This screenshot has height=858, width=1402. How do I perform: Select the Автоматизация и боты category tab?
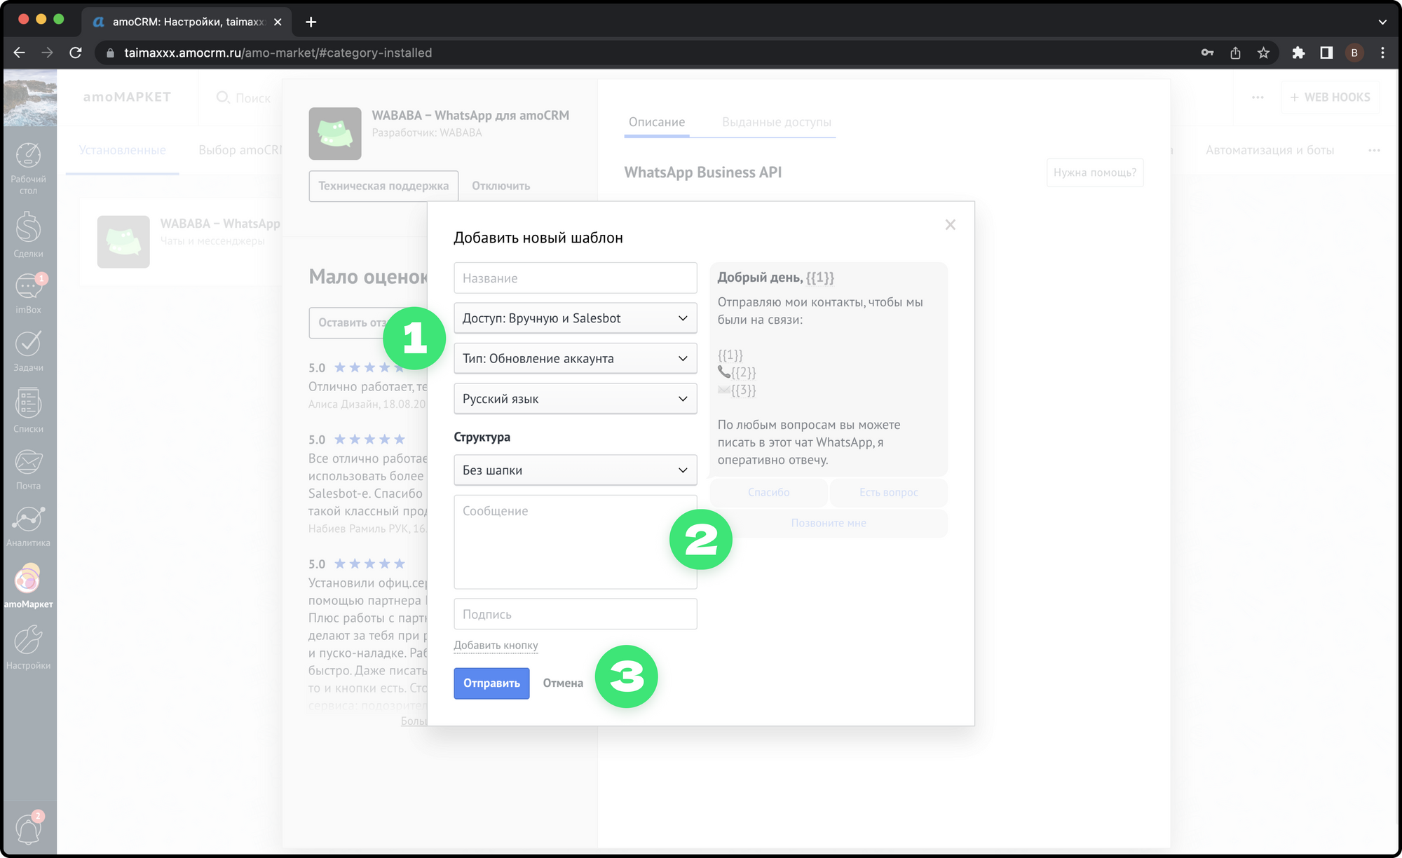pos(1270,150)
